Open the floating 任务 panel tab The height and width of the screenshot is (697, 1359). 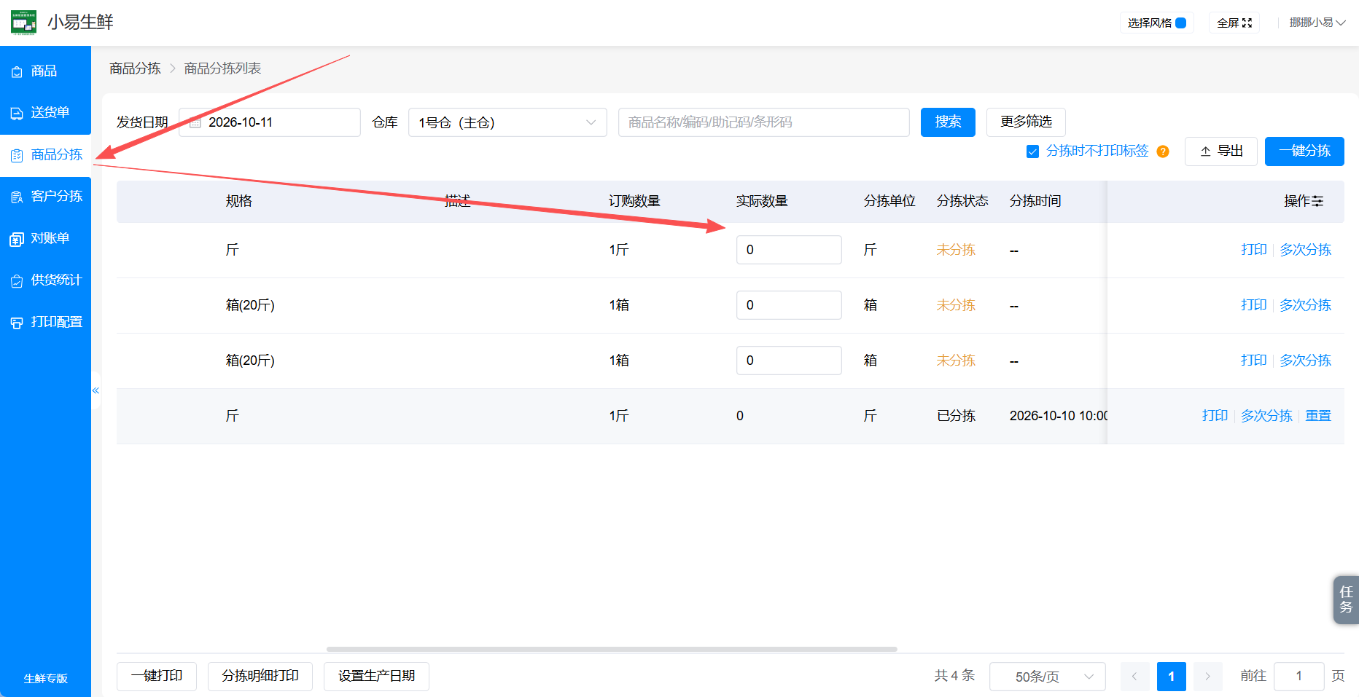coord(1346,599)
